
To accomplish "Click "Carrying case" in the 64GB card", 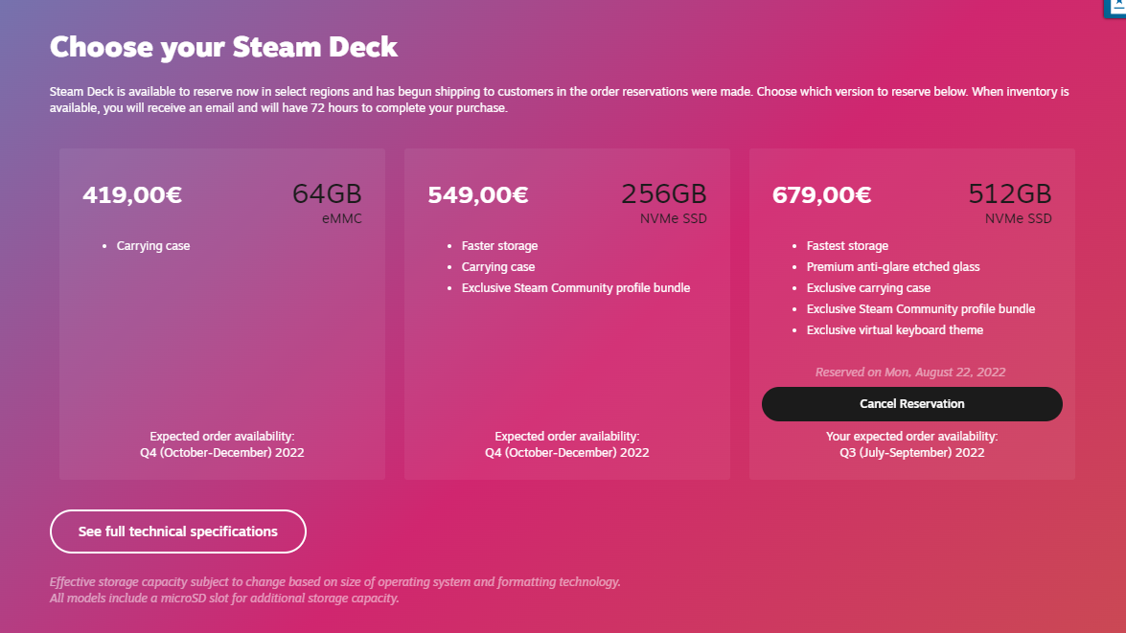I will tap(153, 246).
